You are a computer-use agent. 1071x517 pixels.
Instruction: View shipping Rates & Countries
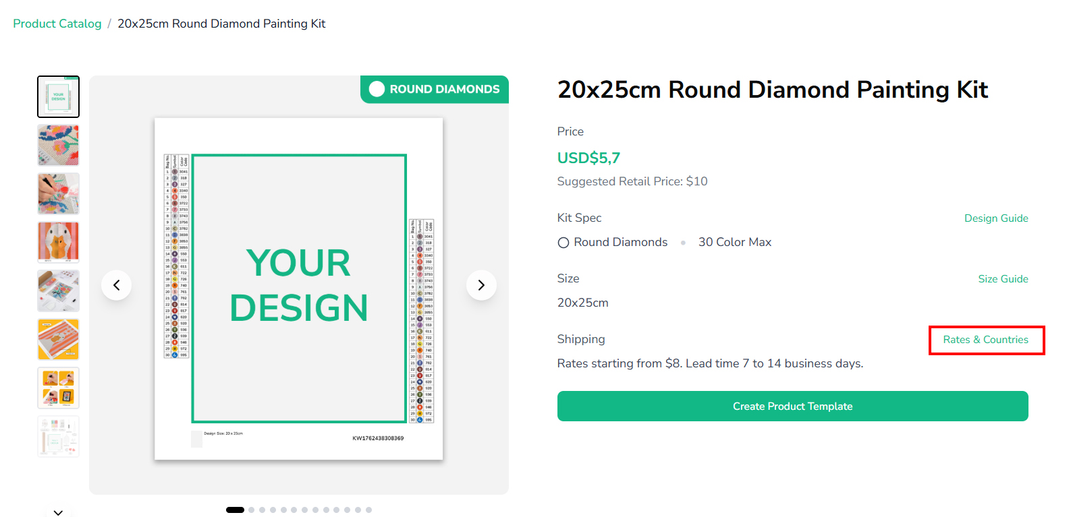(985, 340)
